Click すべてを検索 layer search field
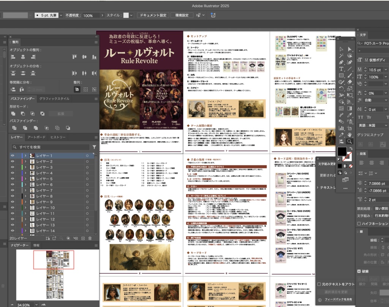Viewport: 389px width, 307px height. coord(51,147)
